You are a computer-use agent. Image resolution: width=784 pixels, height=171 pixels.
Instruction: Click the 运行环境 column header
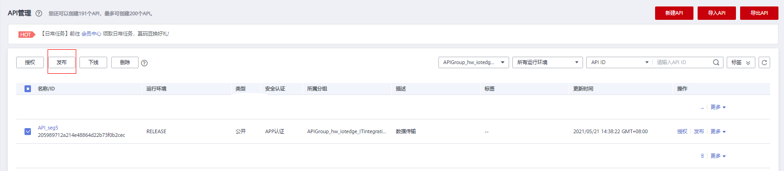pos(156,88)
